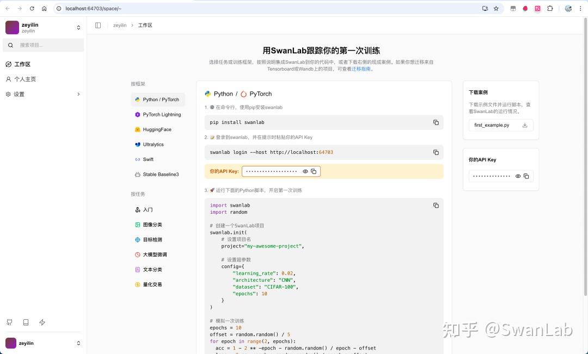Select Stable Baseline3 framework

158,175
